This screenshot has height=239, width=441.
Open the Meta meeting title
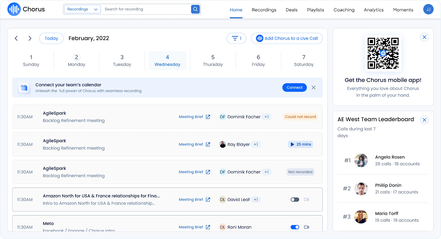48,224
